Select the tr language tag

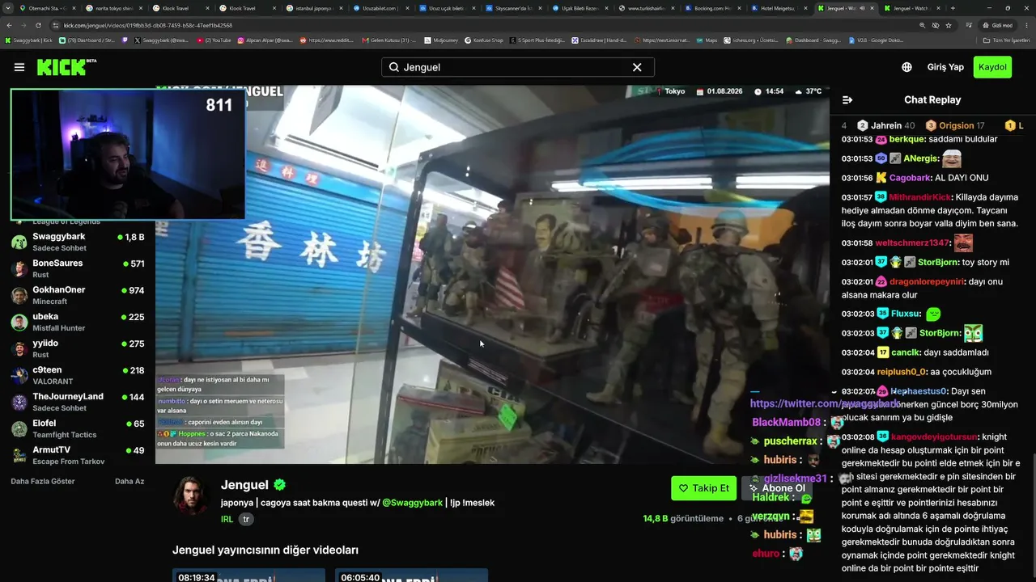tap(246, 519)
